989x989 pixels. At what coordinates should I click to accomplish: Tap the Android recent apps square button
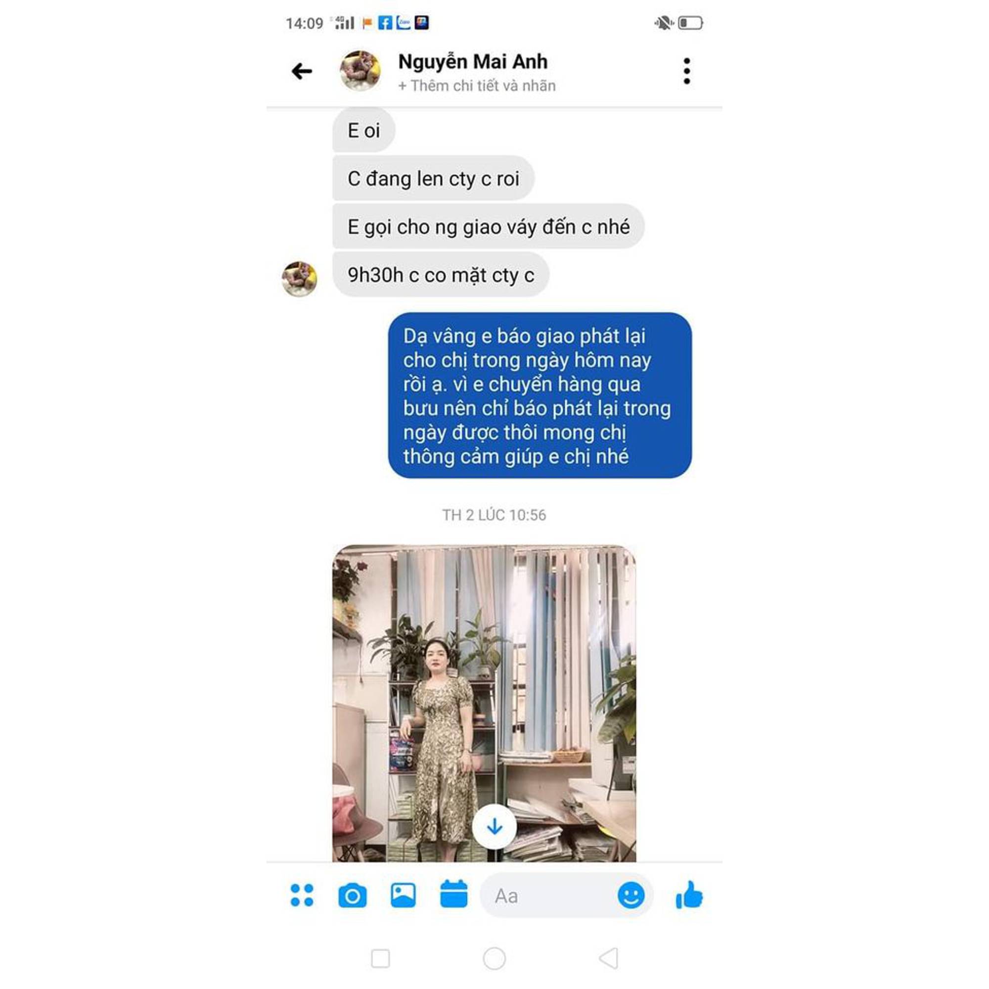pyautogui.click(x=380, y=958)
